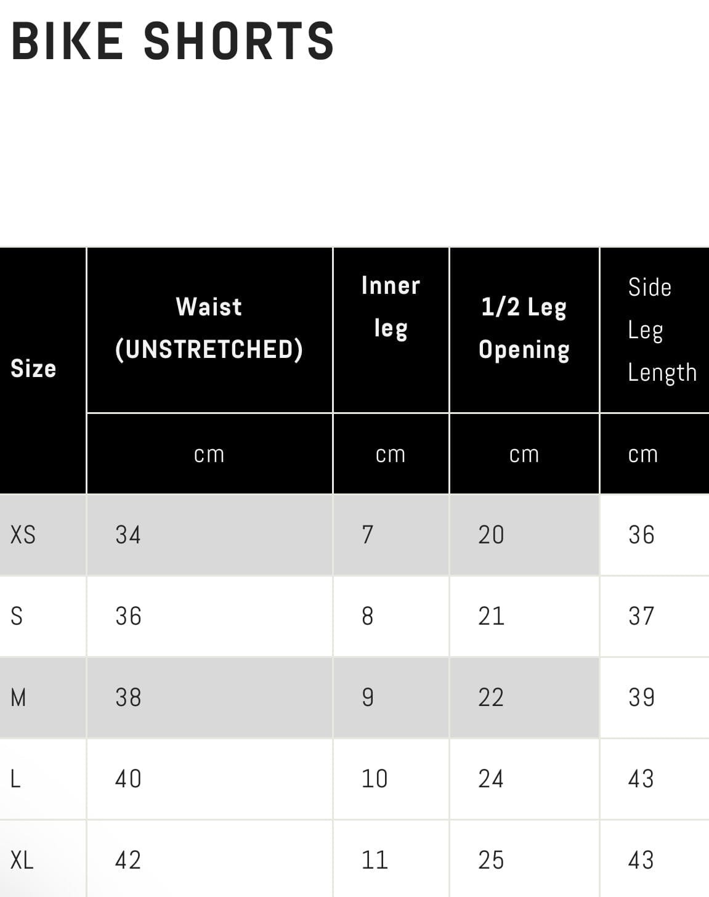The image size is (709, 897).
Task: Select the L inner leg value 10
Action: click(x=375, y=779)
